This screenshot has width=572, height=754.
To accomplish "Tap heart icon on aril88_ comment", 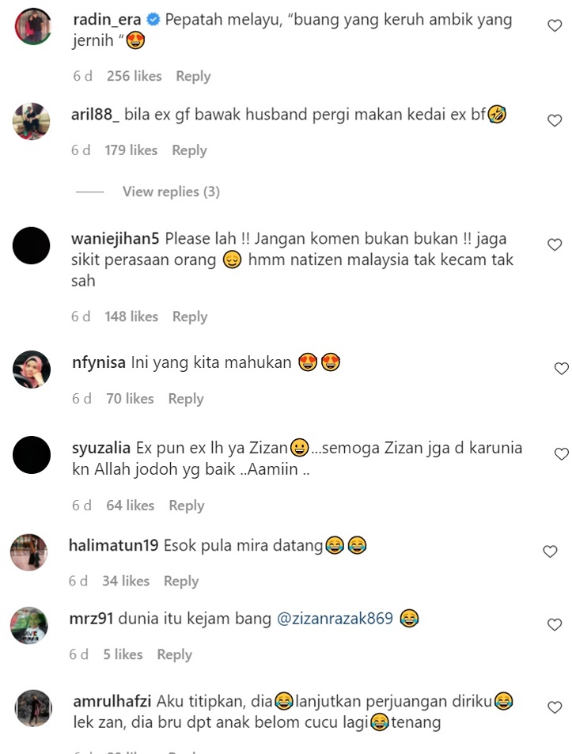I will (555, 120).
